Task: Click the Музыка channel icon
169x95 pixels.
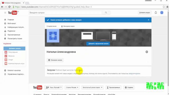Action: click(x=6, y=56)
